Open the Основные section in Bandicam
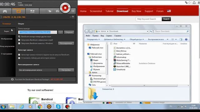Image resolution: width=200 pixels, height=112 pixels. click(x=7, y=24)
